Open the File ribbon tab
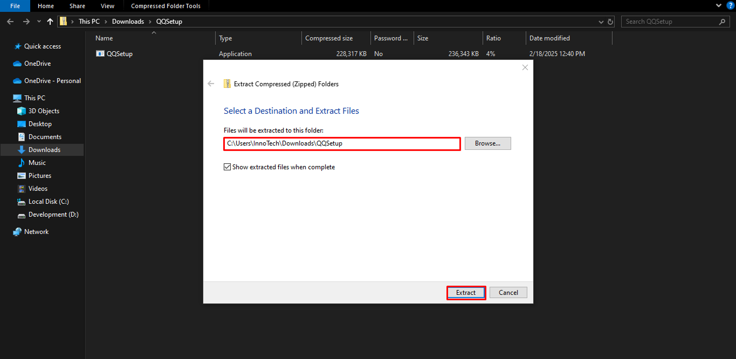736x359 pixels. coord(15,6)
